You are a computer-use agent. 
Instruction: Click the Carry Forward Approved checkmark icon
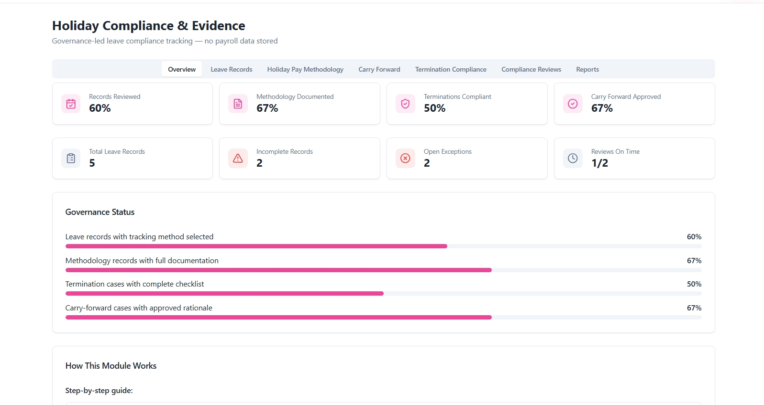point(573,104)
